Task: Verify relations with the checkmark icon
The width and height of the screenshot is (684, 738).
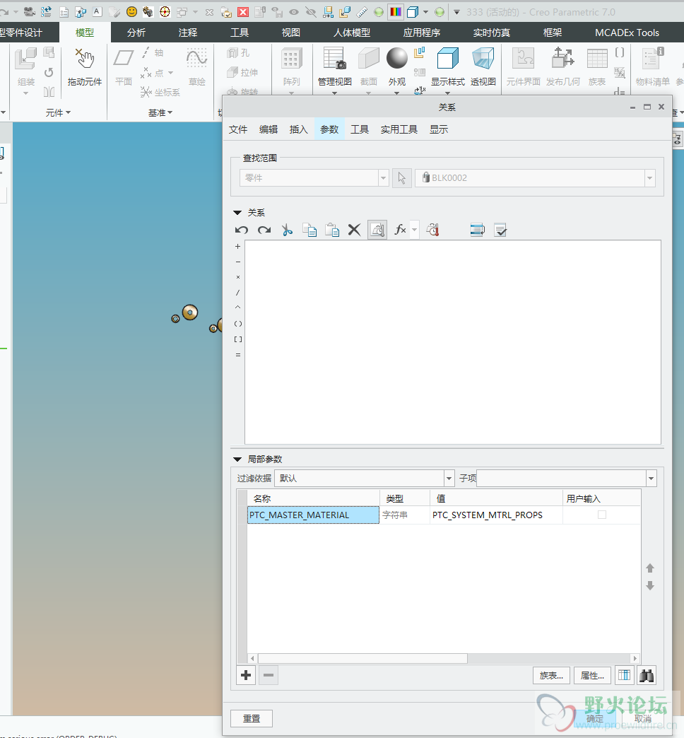Action: click(500, 230)
